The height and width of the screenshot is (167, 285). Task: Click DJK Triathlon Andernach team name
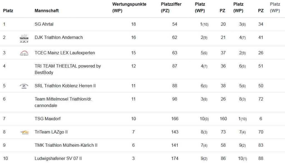click(x=58, y=38)
